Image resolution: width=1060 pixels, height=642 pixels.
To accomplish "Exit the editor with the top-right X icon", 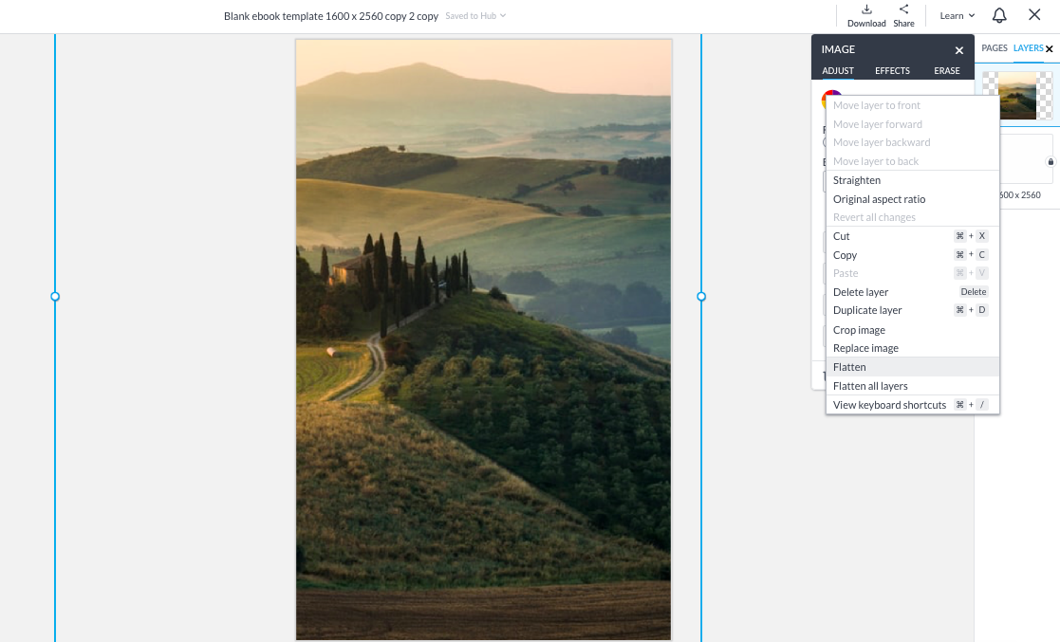I will click(1033, 15).
